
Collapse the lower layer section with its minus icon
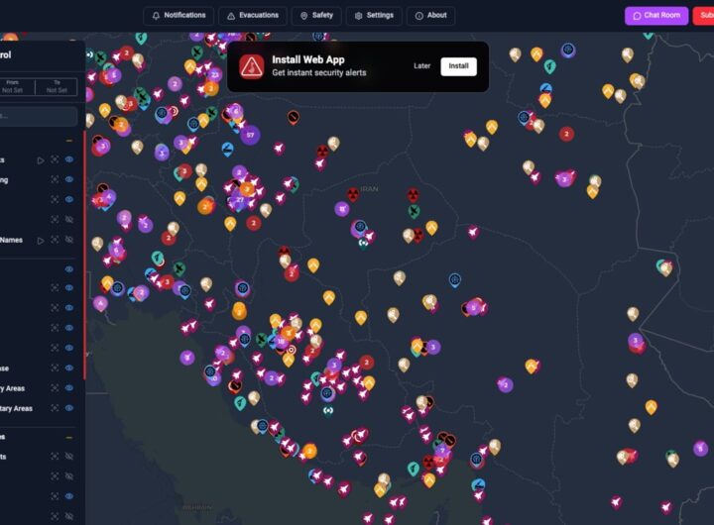(x=68, y=437)
